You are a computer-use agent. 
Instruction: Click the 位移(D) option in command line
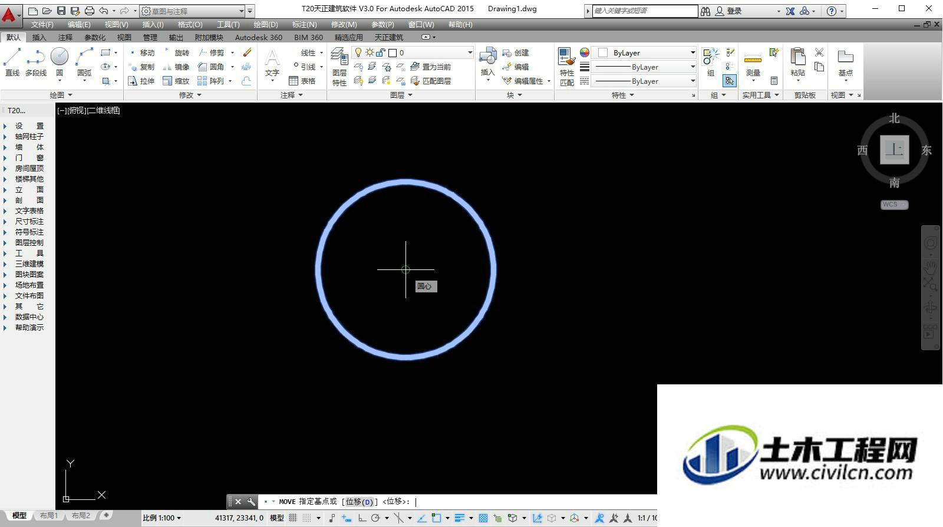(x=359, y=502)
